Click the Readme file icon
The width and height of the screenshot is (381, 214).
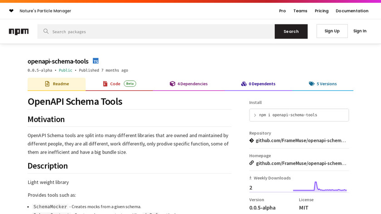[47, 84]
